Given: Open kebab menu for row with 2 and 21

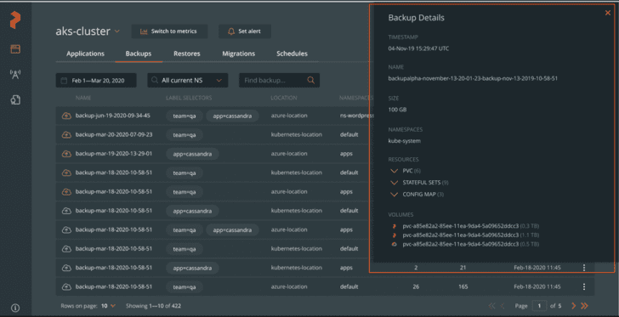Looking at the screenshot, I should pos(584,268).
